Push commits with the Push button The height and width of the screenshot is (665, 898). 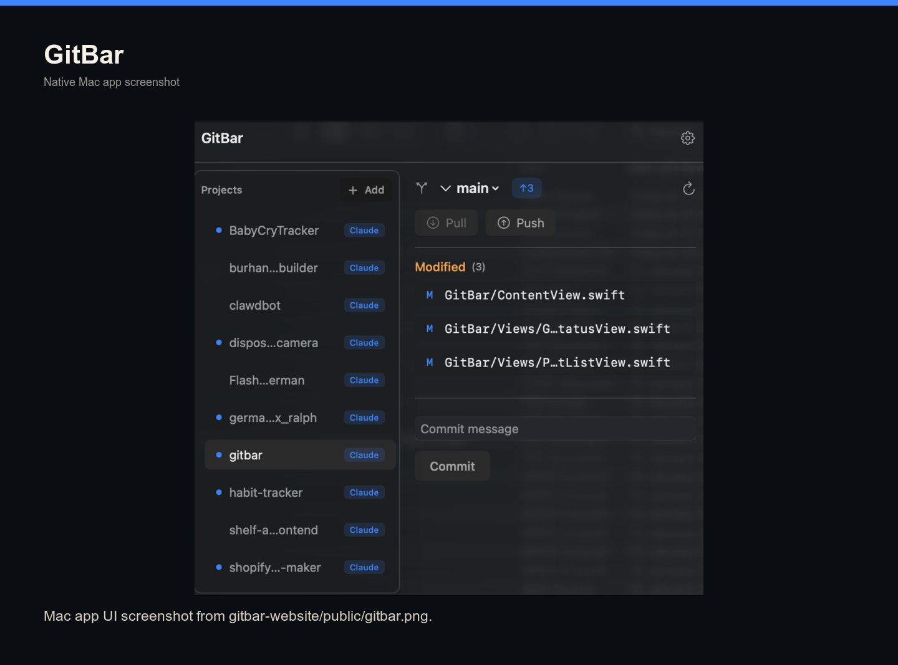click(521, 223)
